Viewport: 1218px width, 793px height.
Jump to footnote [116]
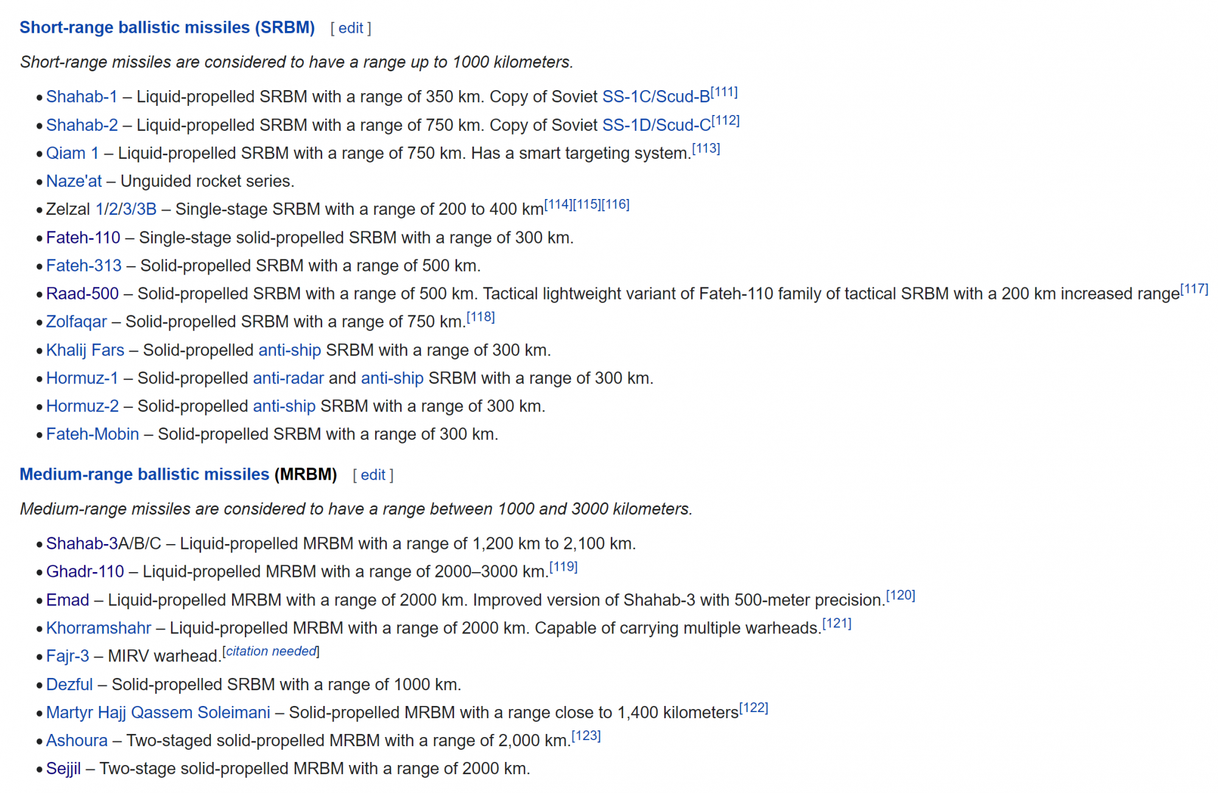[616, 204]
